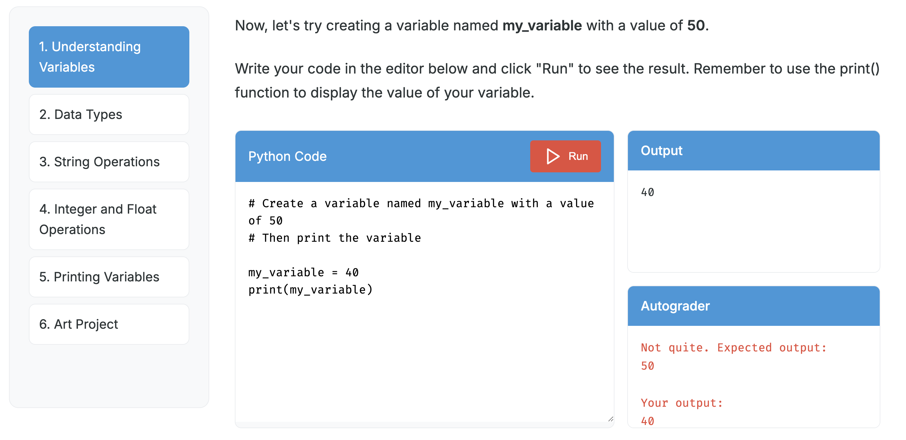Open the Understanding Variables lesson
Image resolution: width=906 pixels, height=440 pixels.
click(109, 57)
